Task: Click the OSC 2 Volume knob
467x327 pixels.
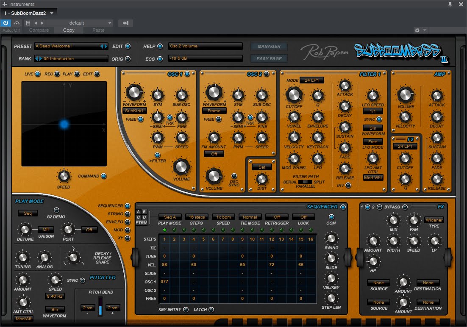Action: point(214,176)
